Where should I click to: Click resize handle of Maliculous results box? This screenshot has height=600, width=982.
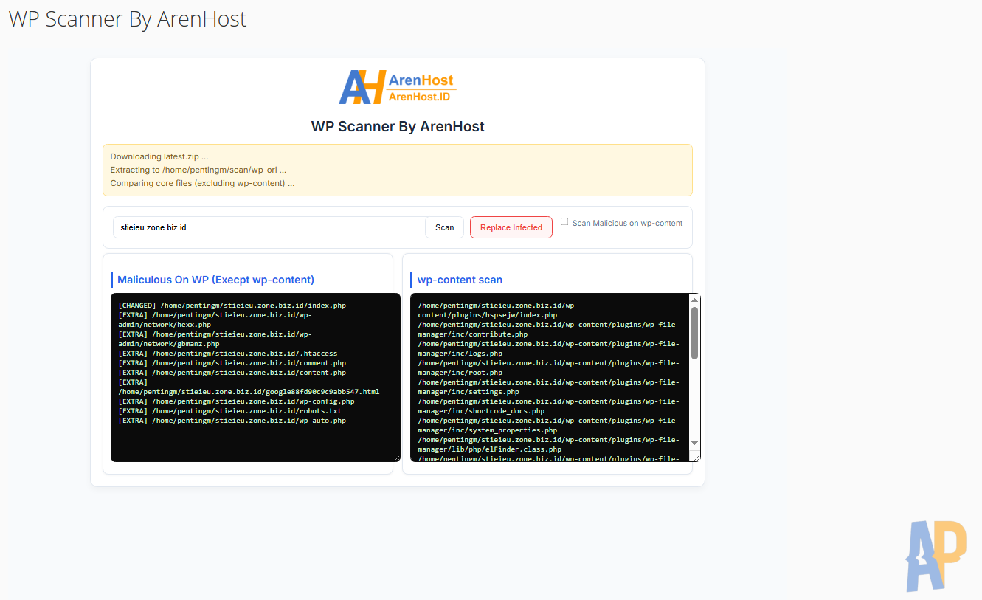(x=396, y=458)
